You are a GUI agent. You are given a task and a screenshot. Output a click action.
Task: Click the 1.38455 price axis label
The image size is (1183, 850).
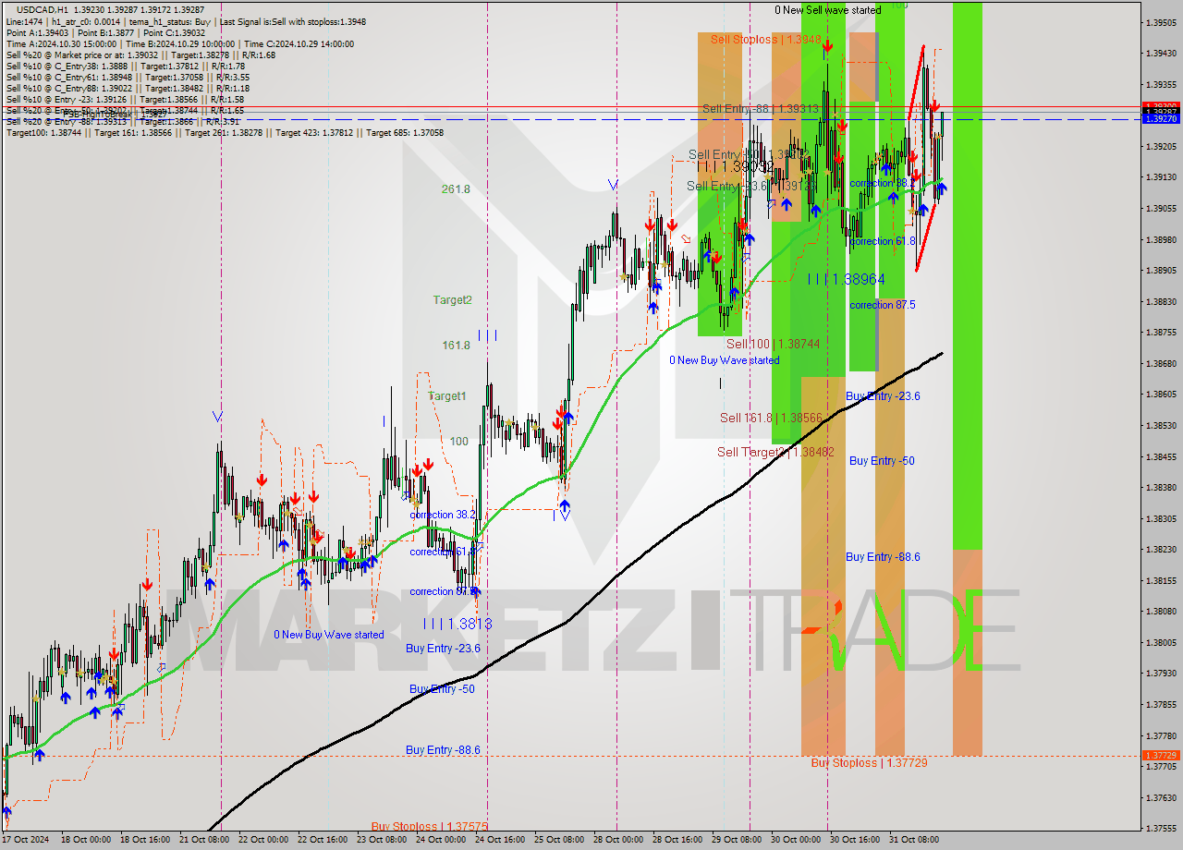[x=1160, y=456]
